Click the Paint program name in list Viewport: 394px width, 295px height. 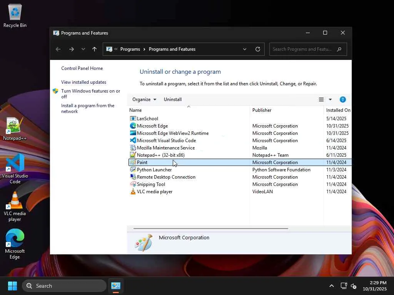[142, 162]
